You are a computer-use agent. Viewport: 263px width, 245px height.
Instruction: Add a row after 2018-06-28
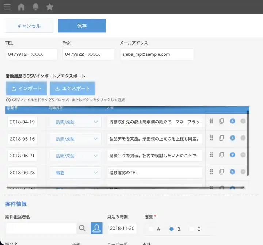click(232, 172)
